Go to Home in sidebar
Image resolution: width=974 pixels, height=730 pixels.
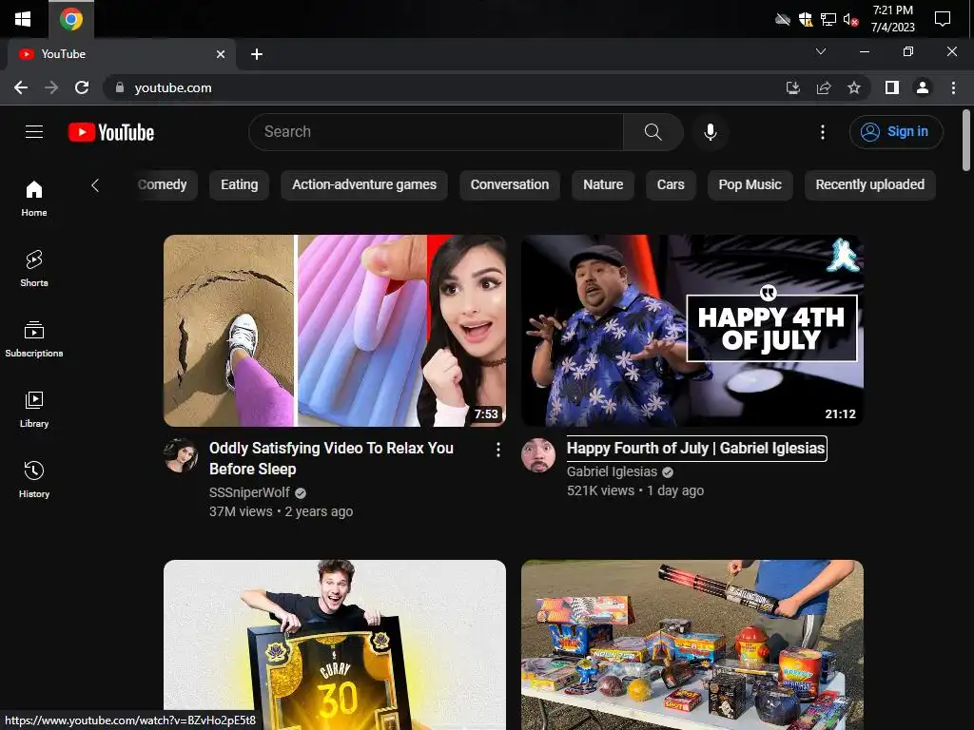[x=34, y=199]
